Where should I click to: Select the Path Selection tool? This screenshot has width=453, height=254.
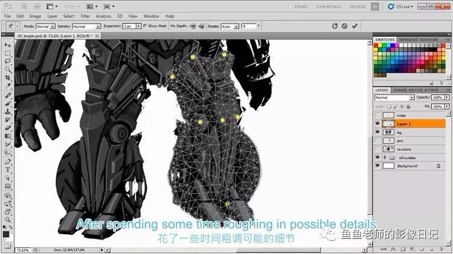coord(7,178)
